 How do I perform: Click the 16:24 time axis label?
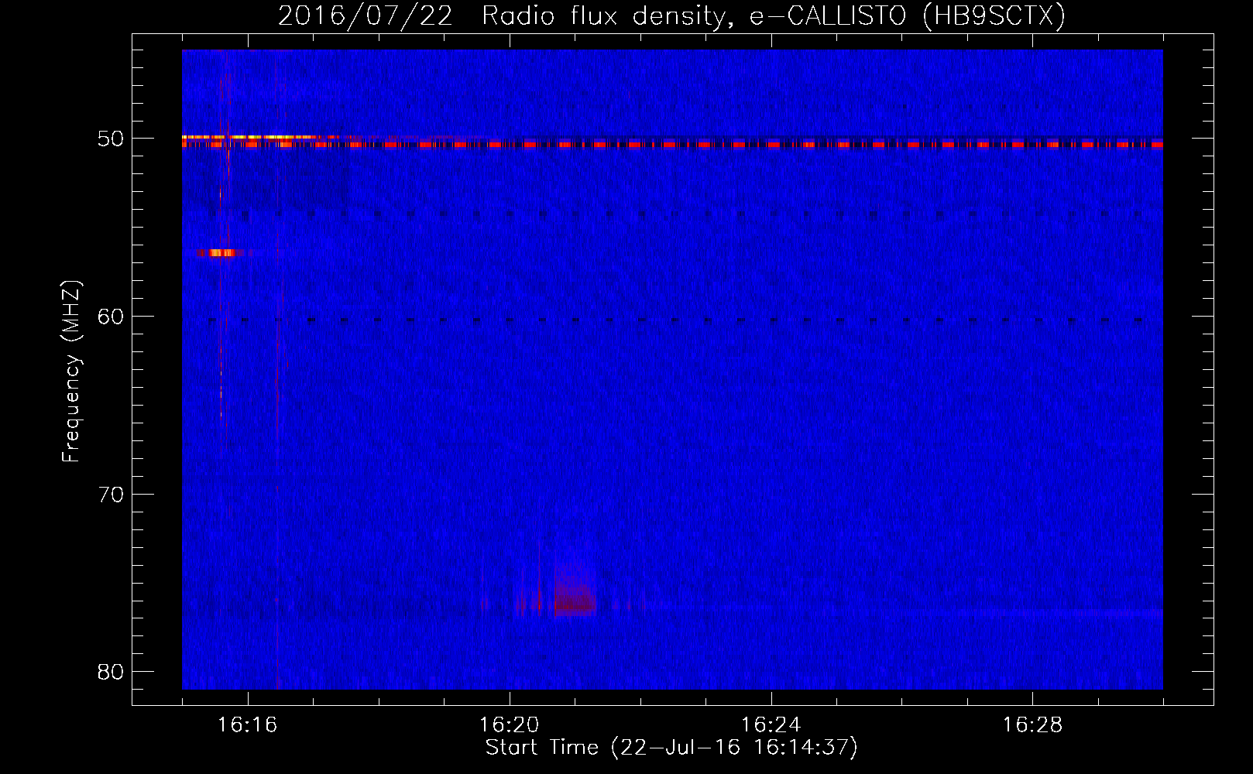click(x=771, y=724)
